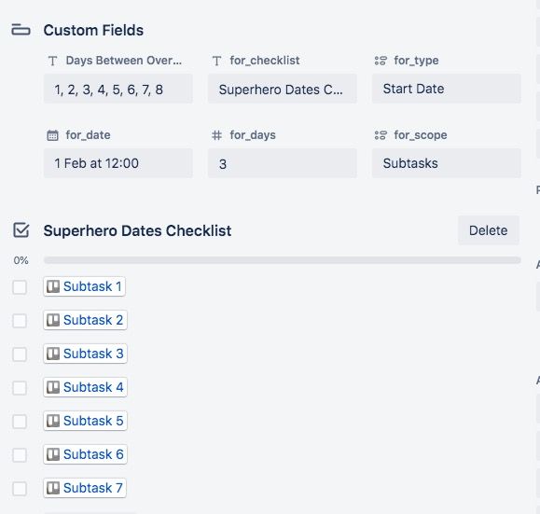Check the Subtask 3 checkbox

20,354
